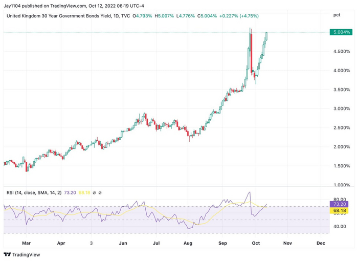Select the purple RSI 73.20 value badge
This screenshot has width=358, height=261.
(x=339, y=204)
